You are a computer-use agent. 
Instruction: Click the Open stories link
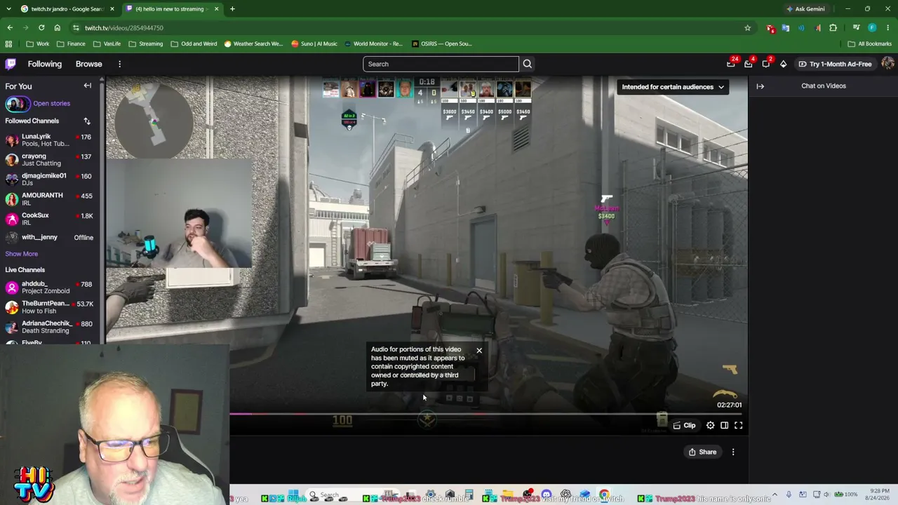point(51,103)
